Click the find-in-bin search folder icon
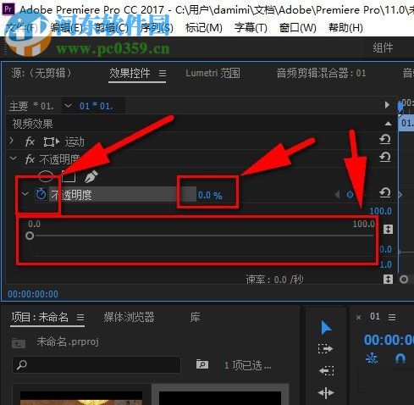The height and width of the screenshot is (405, 414). (x=202, y=364)
